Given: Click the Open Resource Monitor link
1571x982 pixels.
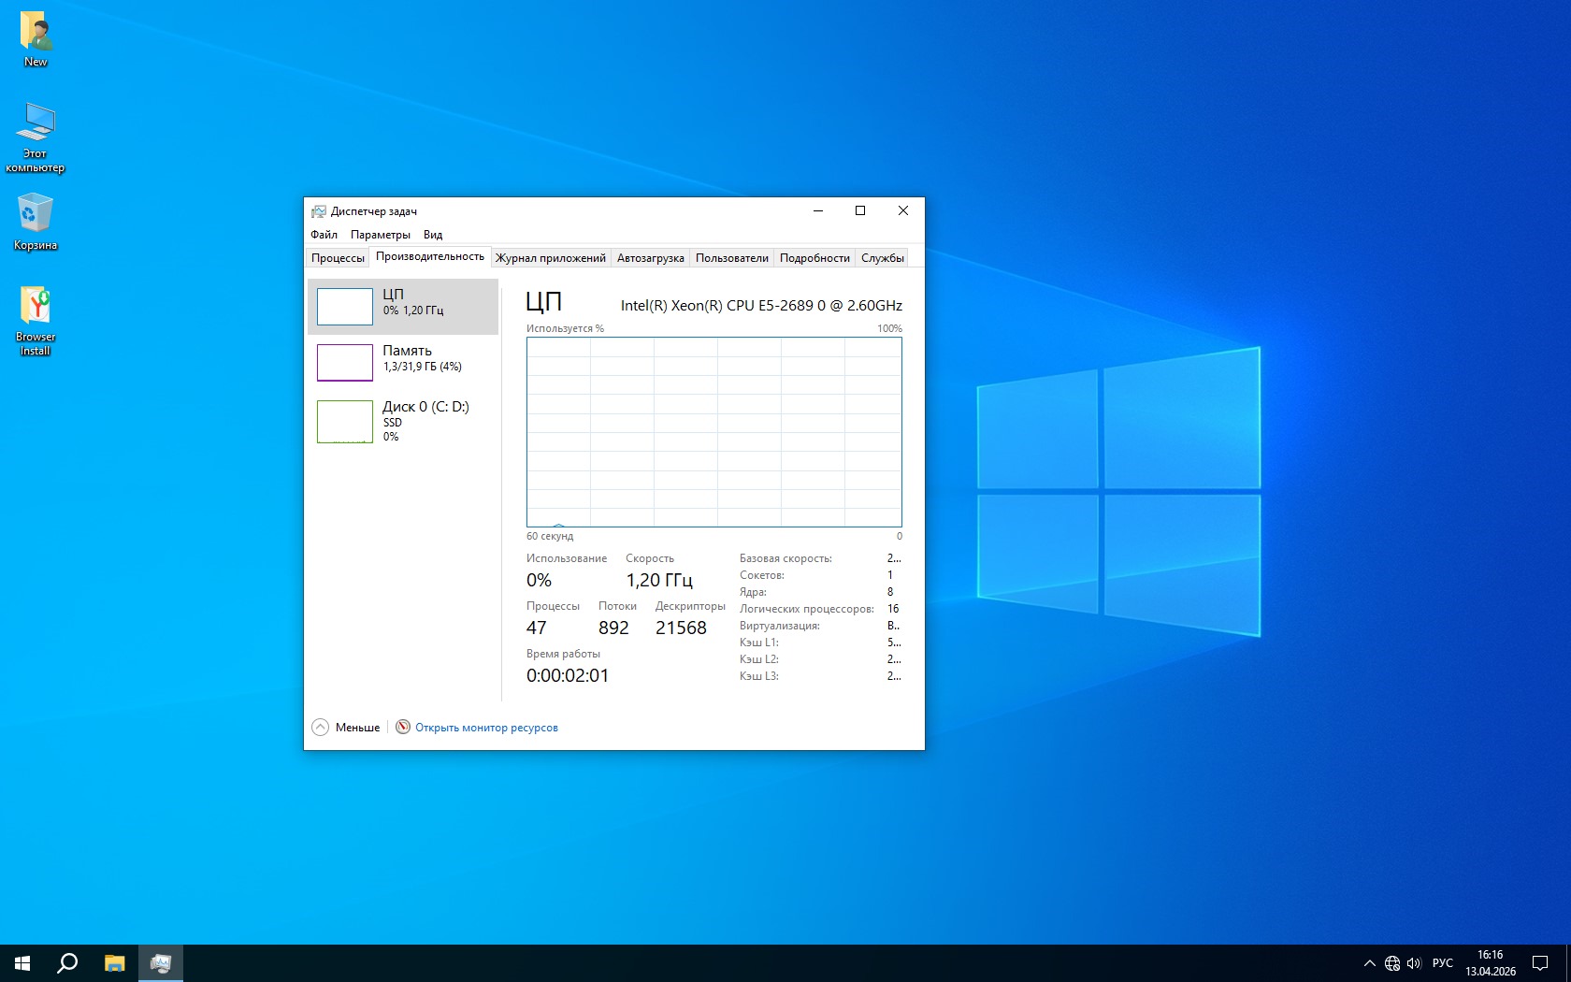Looking at the screenshot, I should pos(486,728).
